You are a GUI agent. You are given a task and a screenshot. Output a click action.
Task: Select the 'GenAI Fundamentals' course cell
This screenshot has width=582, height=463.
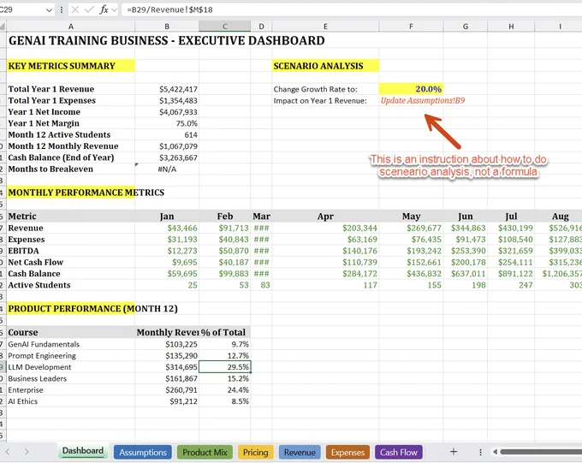click(70, 344)
